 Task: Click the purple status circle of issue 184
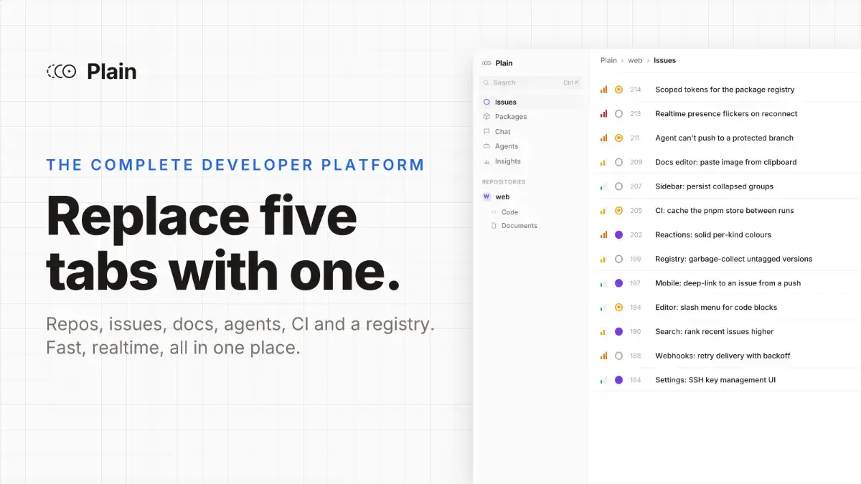click(x=619, y=380)
